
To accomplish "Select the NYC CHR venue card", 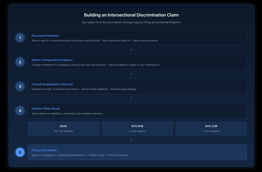I will 211,128.
